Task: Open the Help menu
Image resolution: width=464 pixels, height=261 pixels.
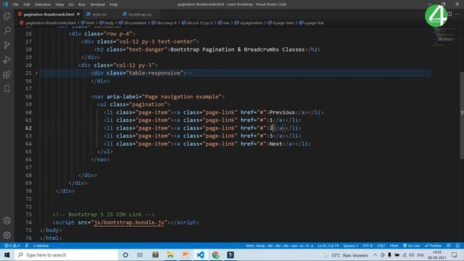Action: 113,4
